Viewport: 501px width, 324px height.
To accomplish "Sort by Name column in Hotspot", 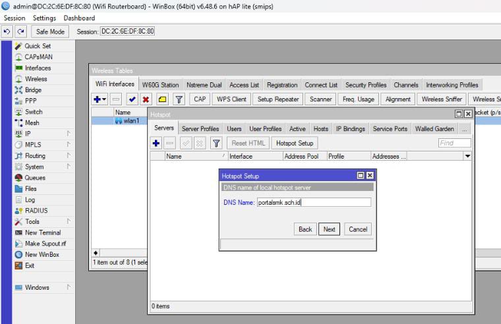I will (x=196, y=157).
